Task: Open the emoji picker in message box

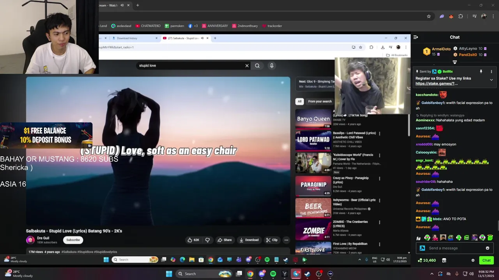Action: pyautogui.click(x=487, y=248)
